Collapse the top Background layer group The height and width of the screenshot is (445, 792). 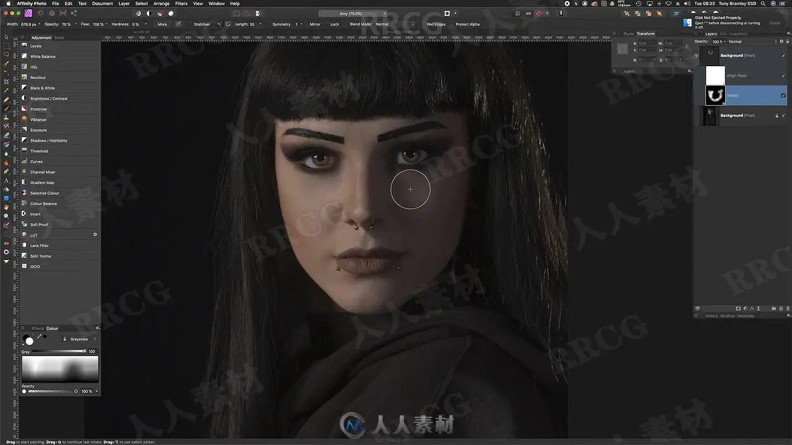[x=696, y=56]
